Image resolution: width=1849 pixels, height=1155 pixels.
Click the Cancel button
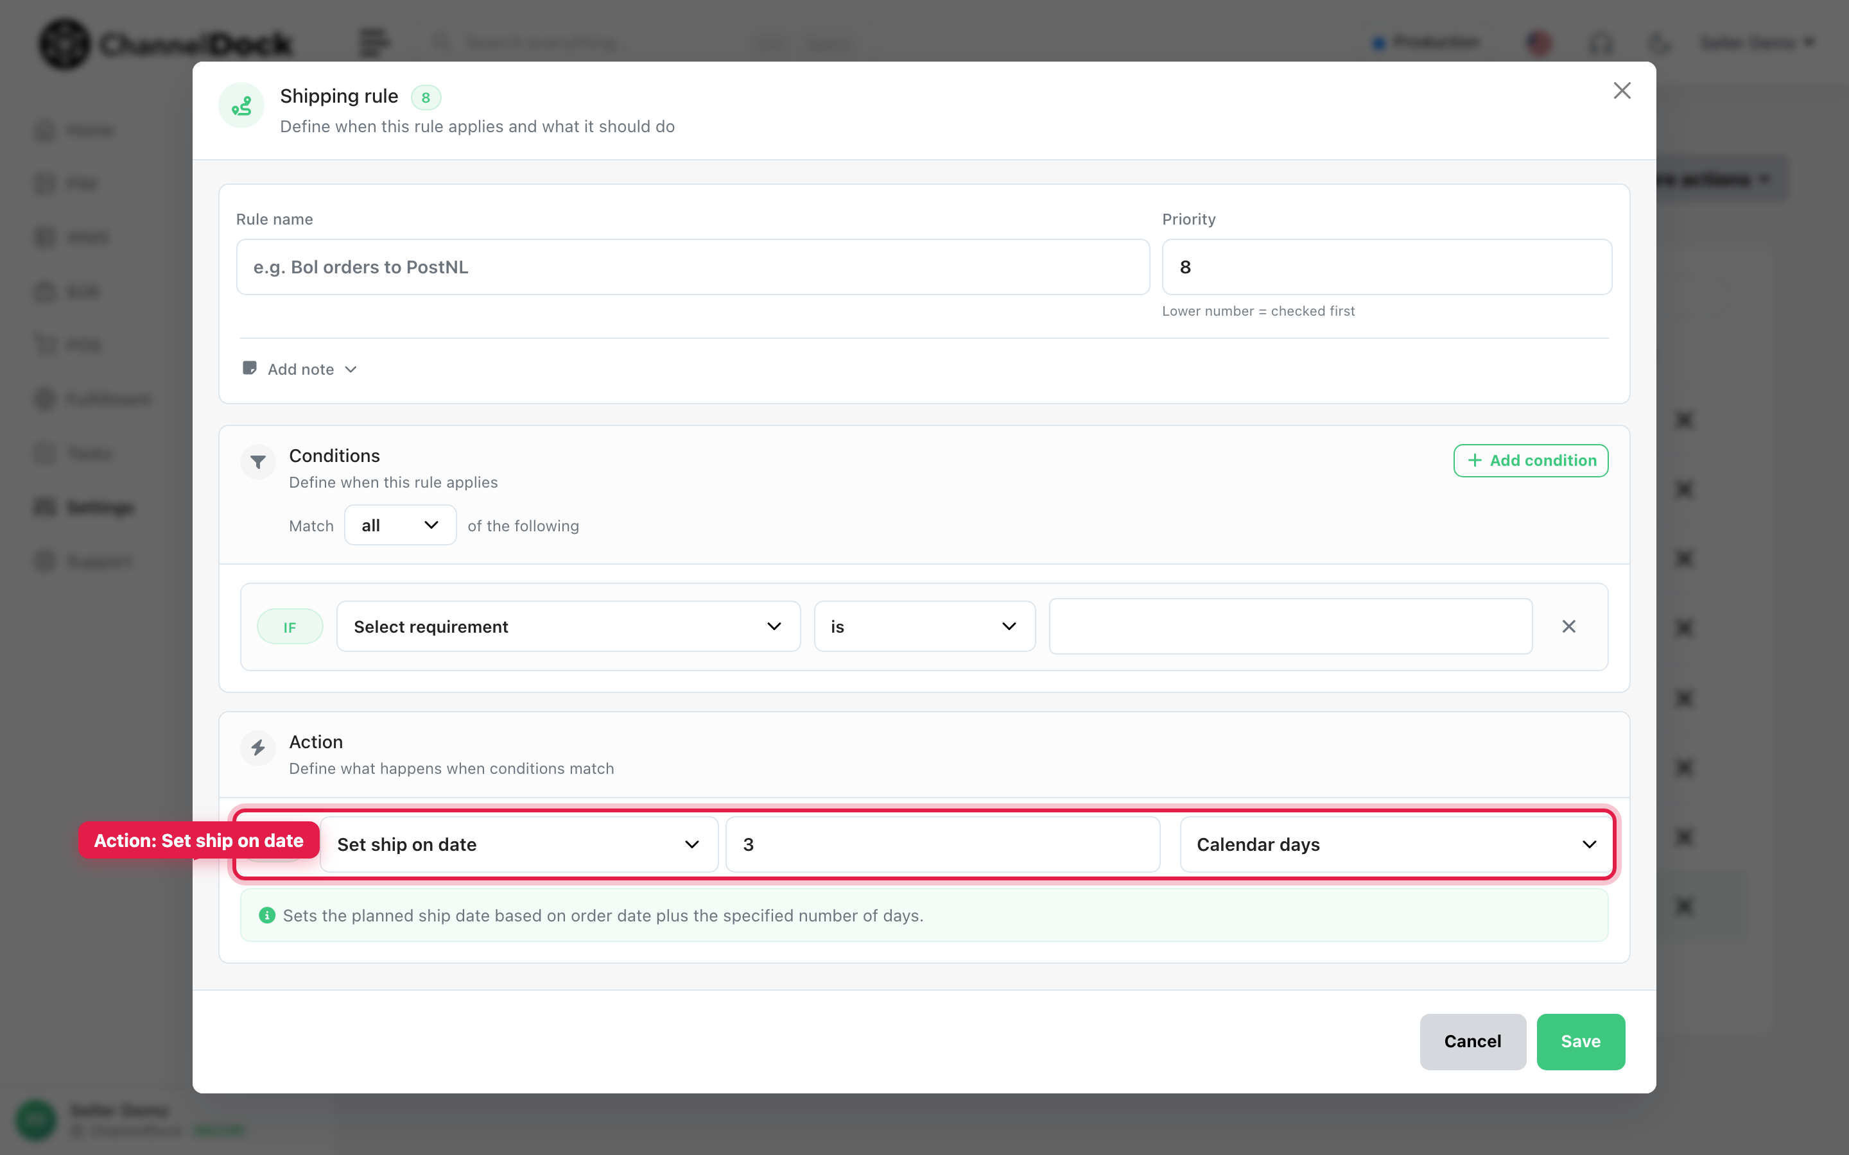point(1472,1041)
